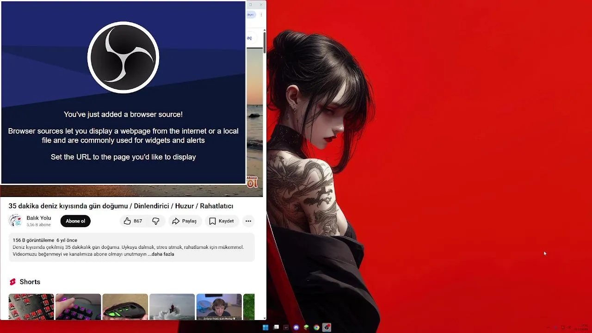The height and width of the screenshot is (333, 592).
Task: Click the Shorts section heading
Action: (x=30, y=282)
